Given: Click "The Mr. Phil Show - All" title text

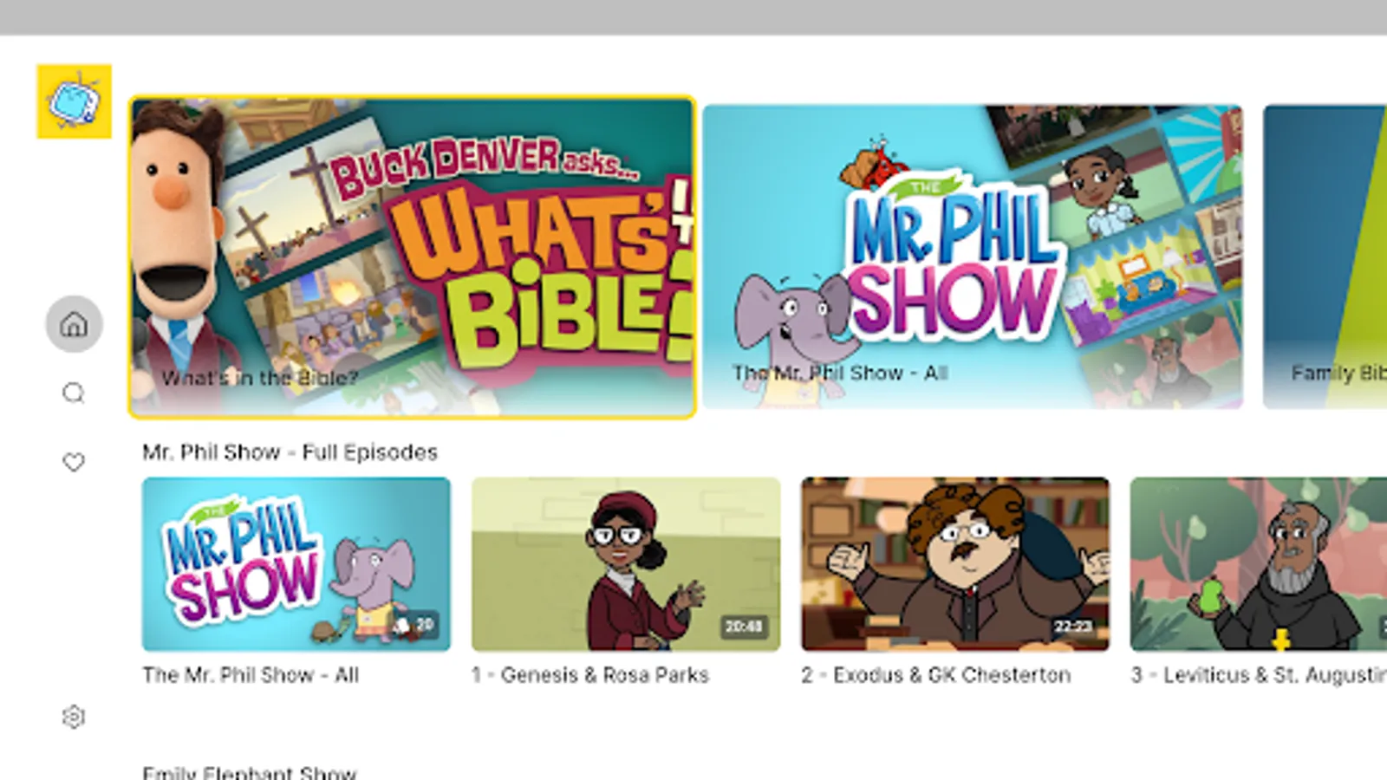Looking at the screenshot, I should pyautogui.click(x=251, y=675).
